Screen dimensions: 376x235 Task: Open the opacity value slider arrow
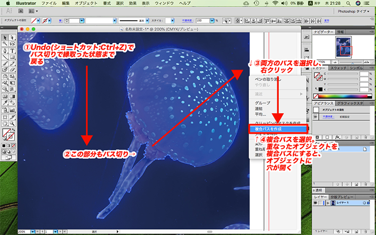(x=212, y=21)
